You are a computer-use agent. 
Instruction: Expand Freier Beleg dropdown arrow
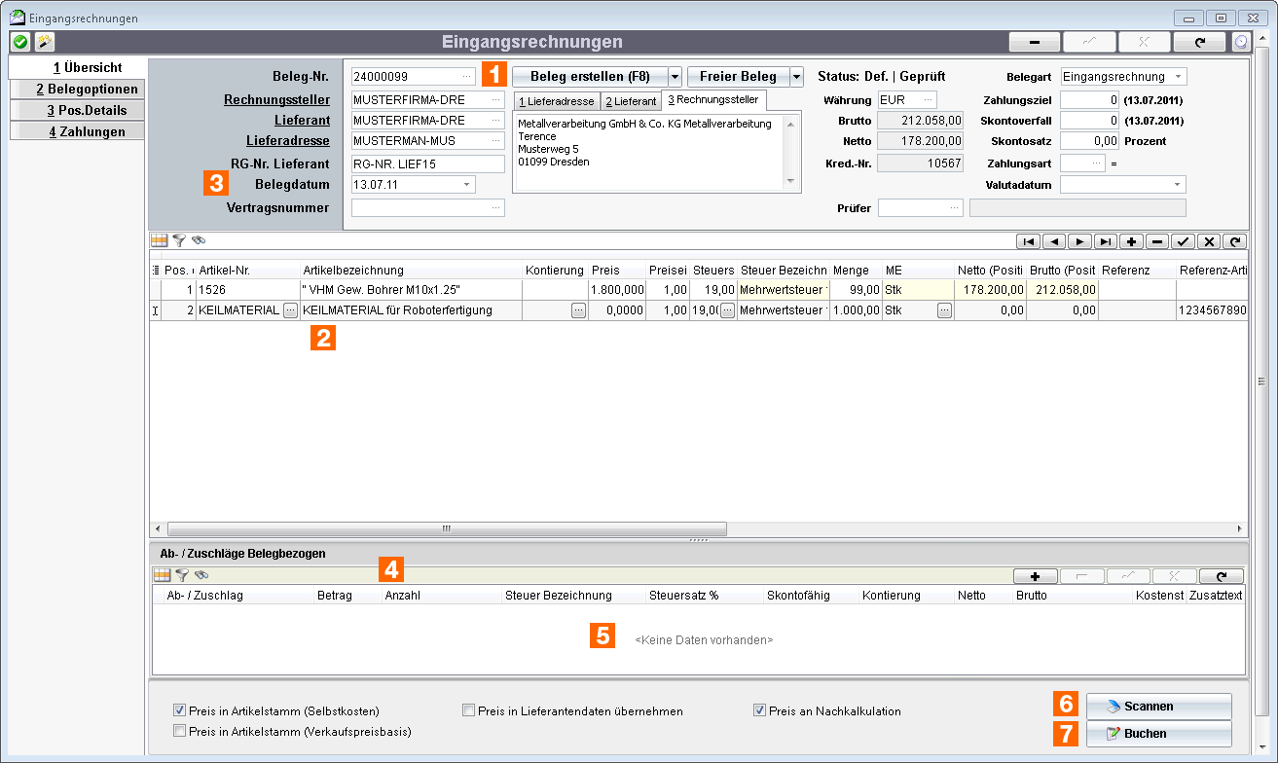point(796,77)
